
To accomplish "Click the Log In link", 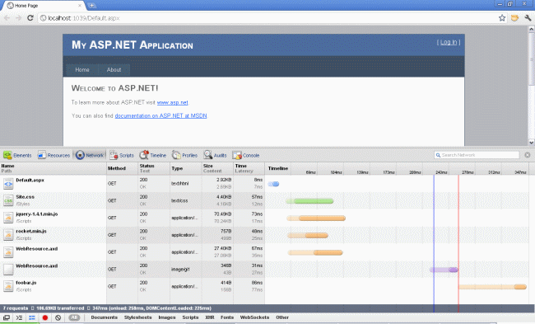I will [x=449, y=42].
